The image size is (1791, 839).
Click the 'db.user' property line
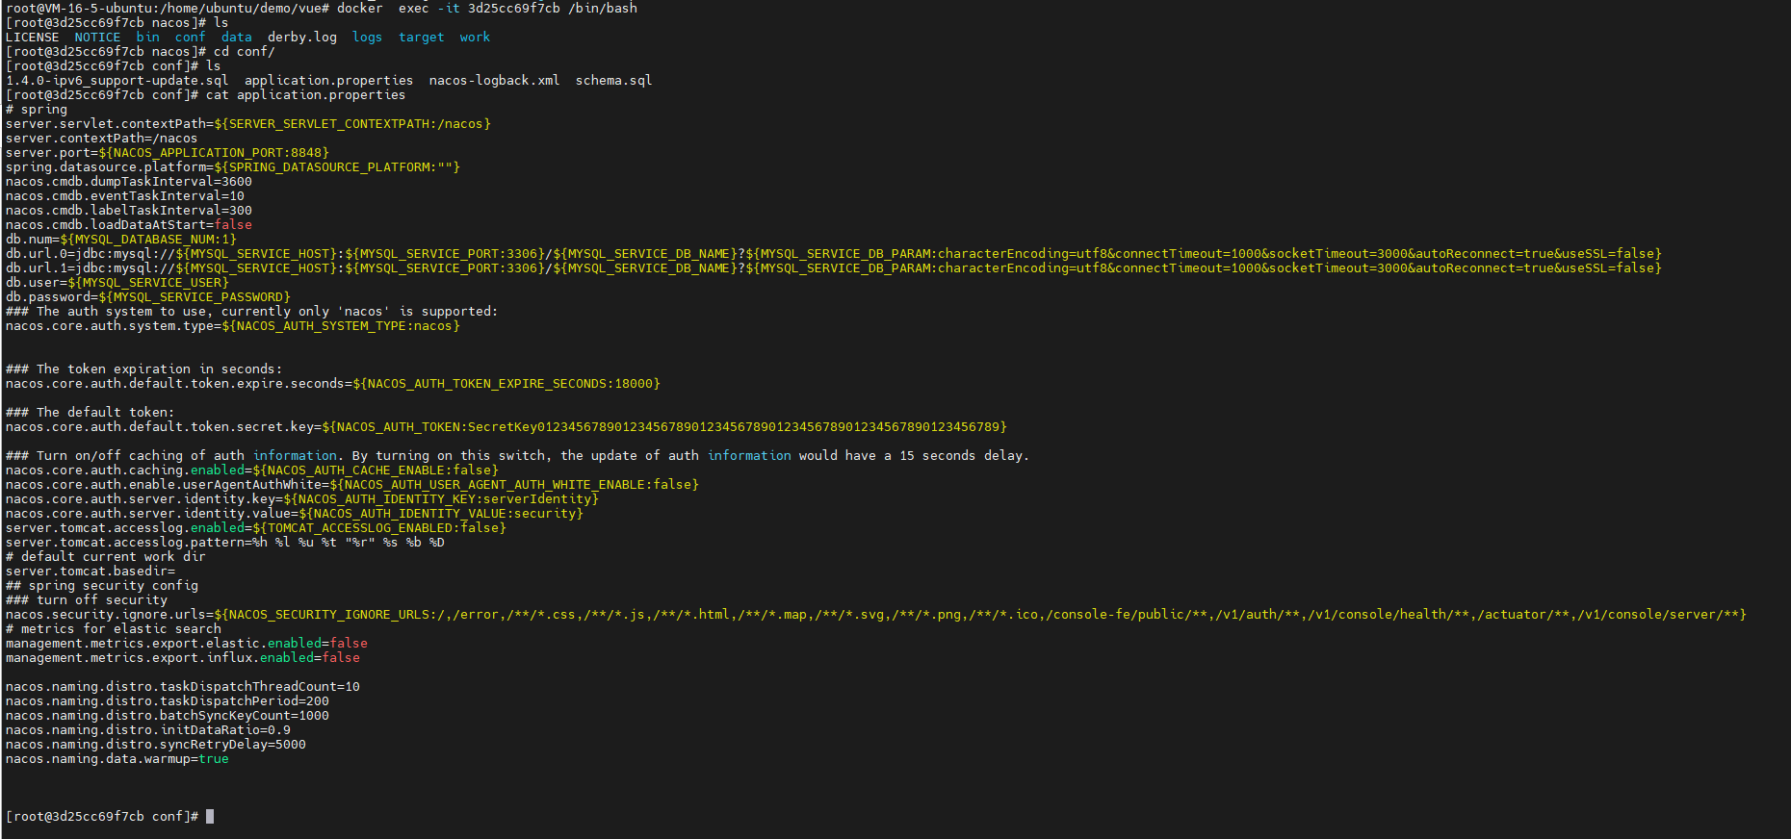click(117, 283)
